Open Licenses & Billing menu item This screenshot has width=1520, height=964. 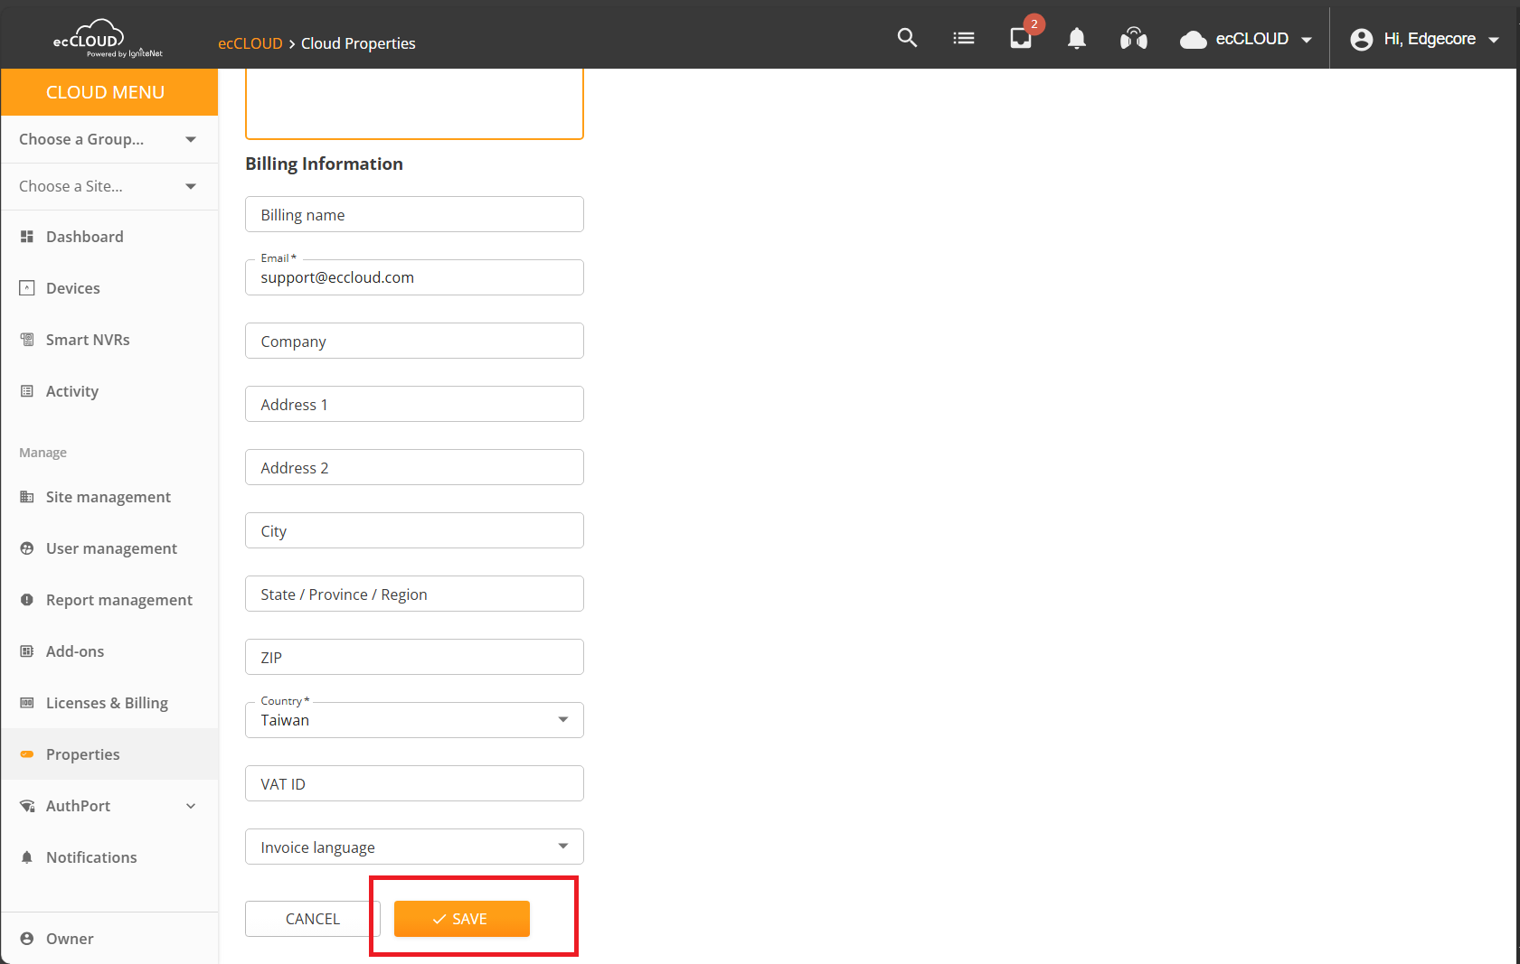click(109, 703)
